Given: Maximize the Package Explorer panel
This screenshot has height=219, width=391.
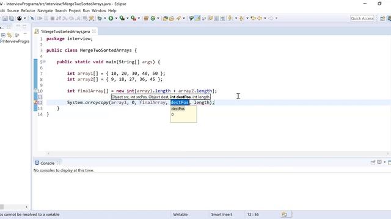Looking at the screenshot, I should 24,27.
